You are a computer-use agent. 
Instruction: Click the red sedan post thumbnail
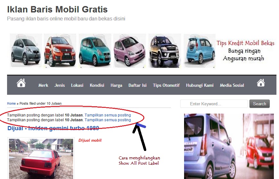41,158
